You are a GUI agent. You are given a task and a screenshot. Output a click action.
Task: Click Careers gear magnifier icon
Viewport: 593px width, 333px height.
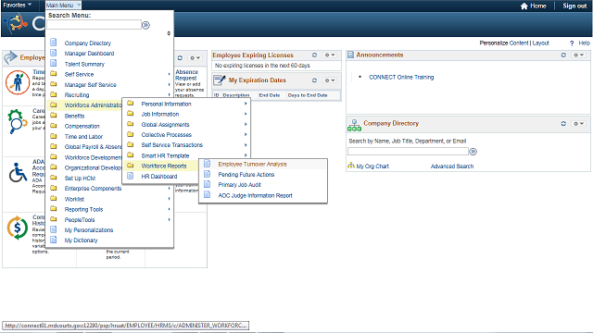click(18, 121)
